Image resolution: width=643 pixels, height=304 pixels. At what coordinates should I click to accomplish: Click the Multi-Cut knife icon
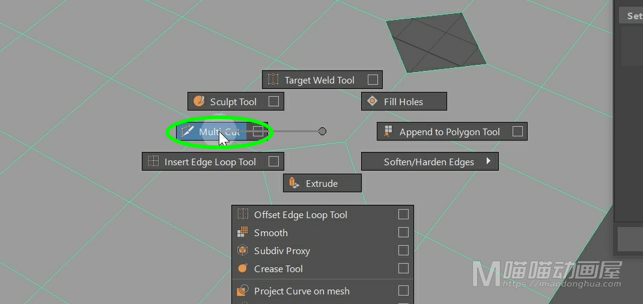click(187, 132)
